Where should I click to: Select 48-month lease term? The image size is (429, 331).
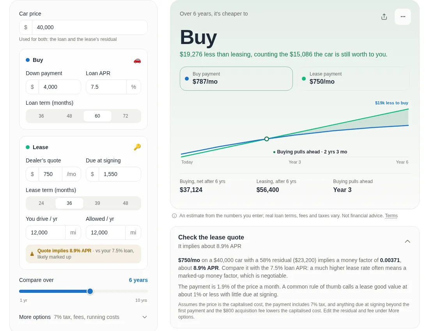point(126,203)
